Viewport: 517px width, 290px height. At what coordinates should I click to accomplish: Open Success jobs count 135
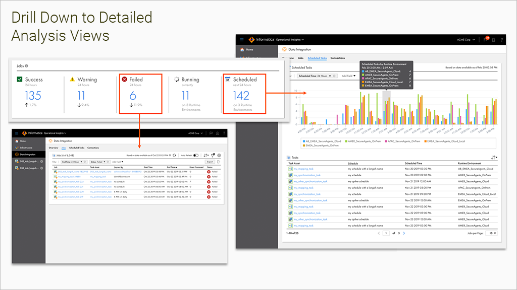(x=33, y=96)
